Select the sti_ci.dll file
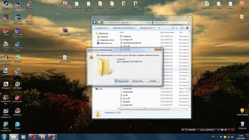 [x=126, y=98]
